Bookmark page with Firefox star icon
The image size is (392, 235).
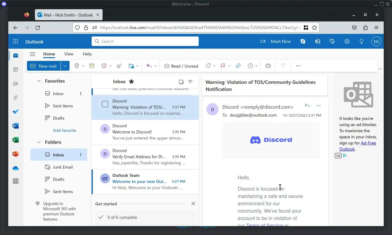314,28
